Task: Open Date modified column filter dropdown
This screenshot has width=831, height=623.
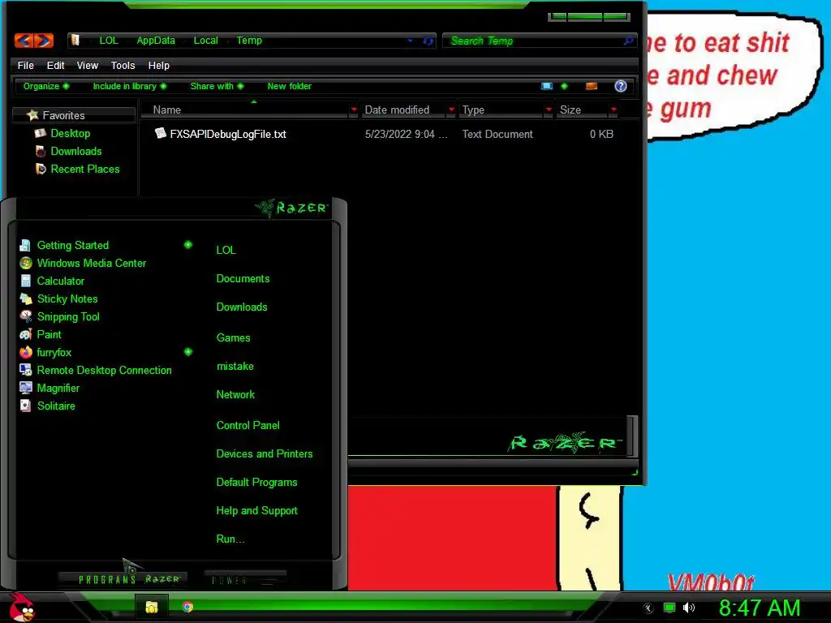Action: click(x=451, y=110)
